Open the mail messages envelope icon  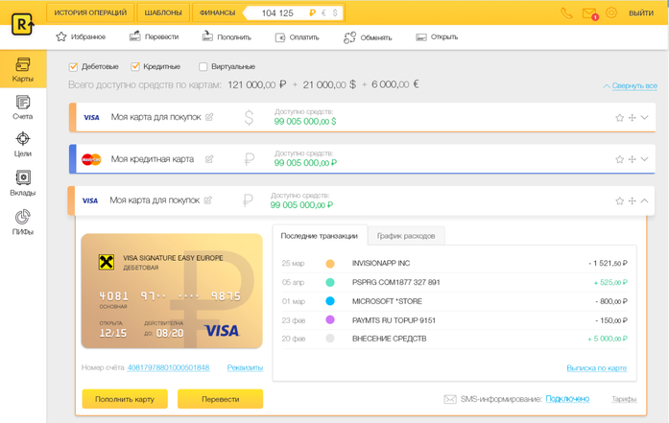coord(590,13)
